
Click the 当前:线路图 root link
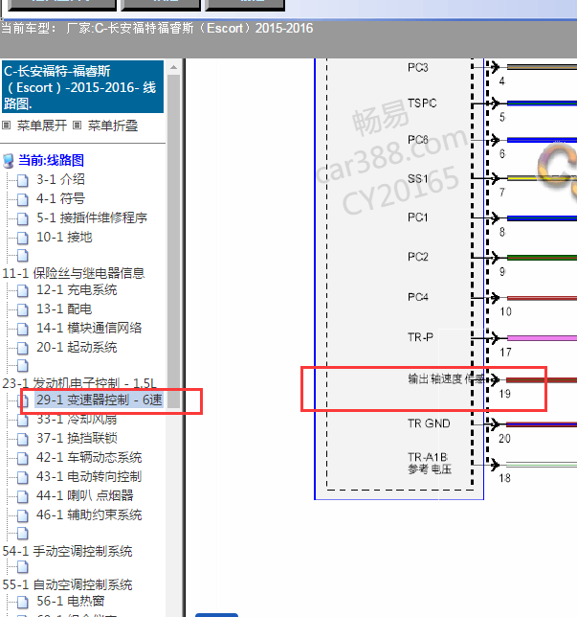point(51,160)
